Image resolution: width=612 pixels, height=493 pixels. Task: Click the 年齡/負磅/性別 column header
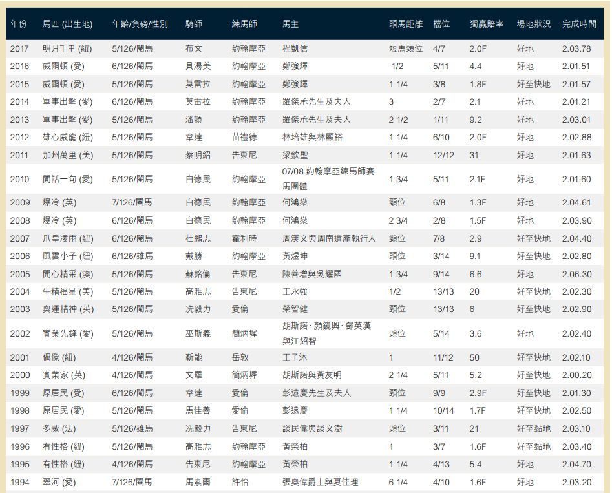tap(140, 24)
